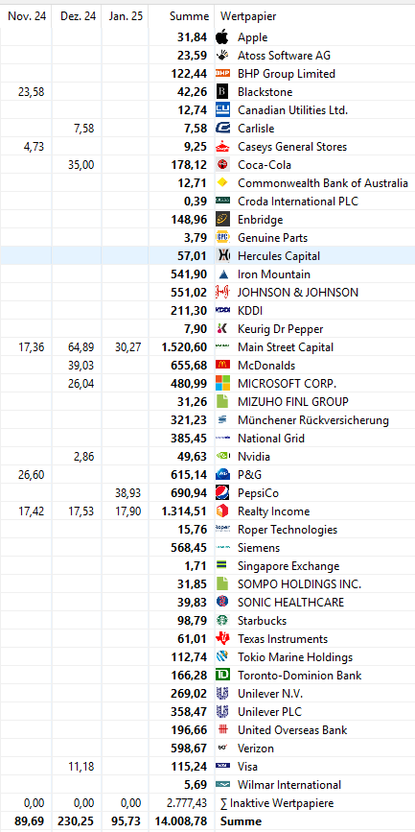Image resolution: width=415 pixels, height=832 pixels.
Task: Click the Atoss Software AG icon
Action: click(x=222, y=56)
